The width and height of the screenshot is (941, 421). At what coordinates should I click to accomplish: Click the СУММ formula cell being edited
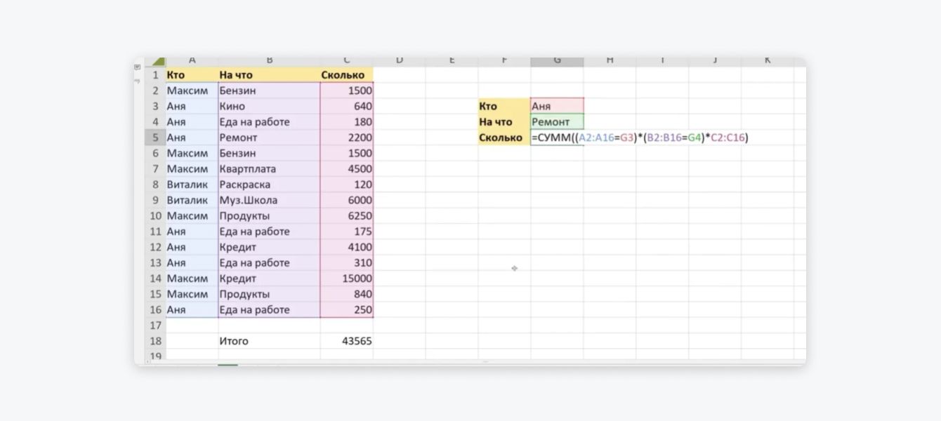tap(557, 138)
